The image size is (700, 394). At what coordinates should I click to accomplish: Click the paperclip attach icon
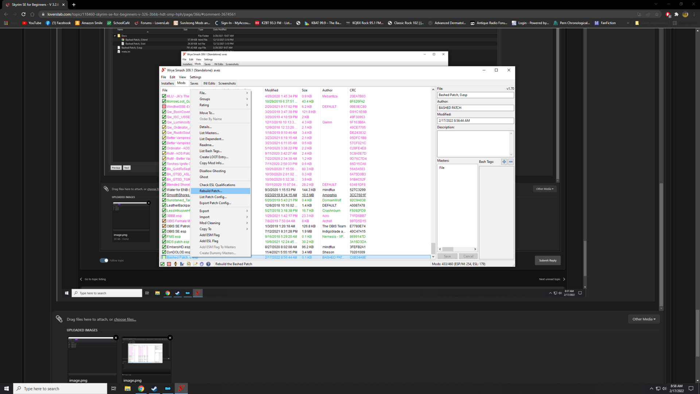click(59, 319)
